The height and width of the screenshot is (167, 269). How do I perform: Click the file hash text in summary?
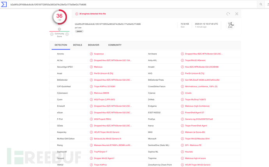[x=108, y=24]
